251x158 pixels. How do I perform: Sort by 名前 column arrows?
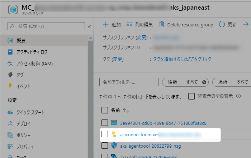[x=126, y=110]
